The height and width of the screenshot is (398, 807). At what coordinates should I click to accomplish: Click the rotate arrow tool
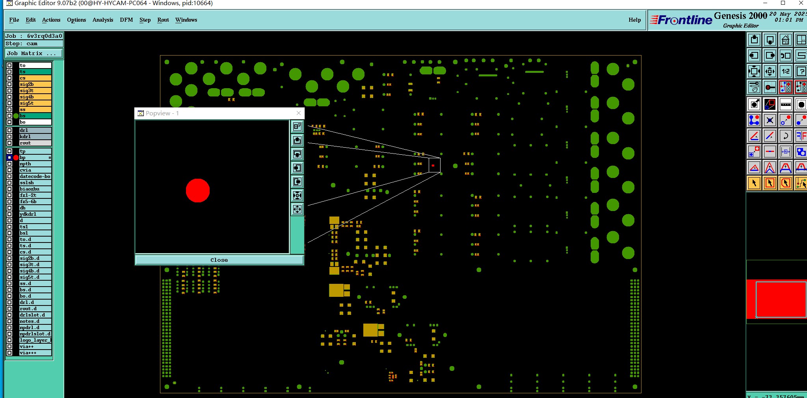786,136
